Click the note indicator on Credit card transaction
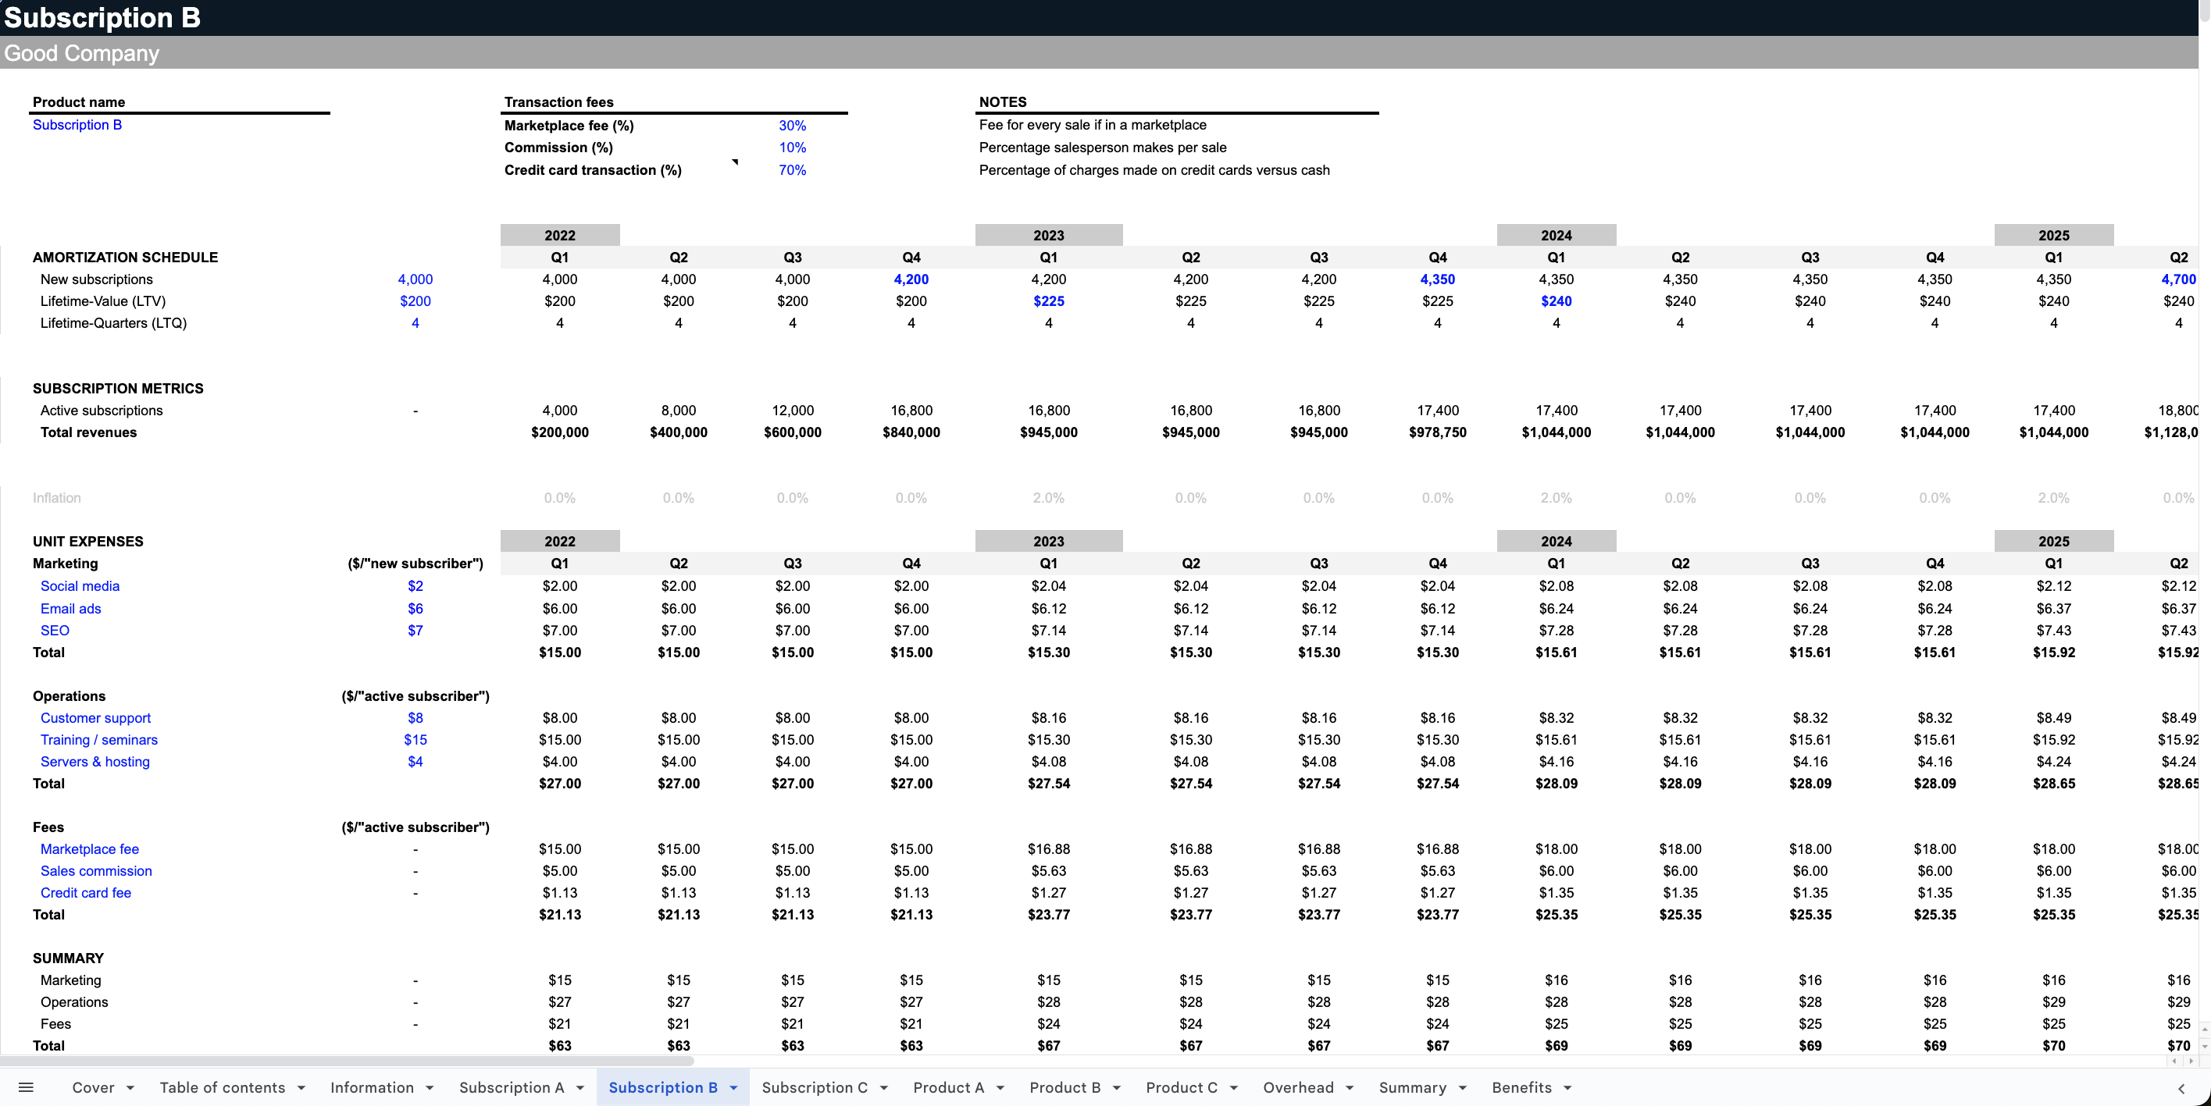This screenshot has height=1106, width=2211. click(736, 161)
